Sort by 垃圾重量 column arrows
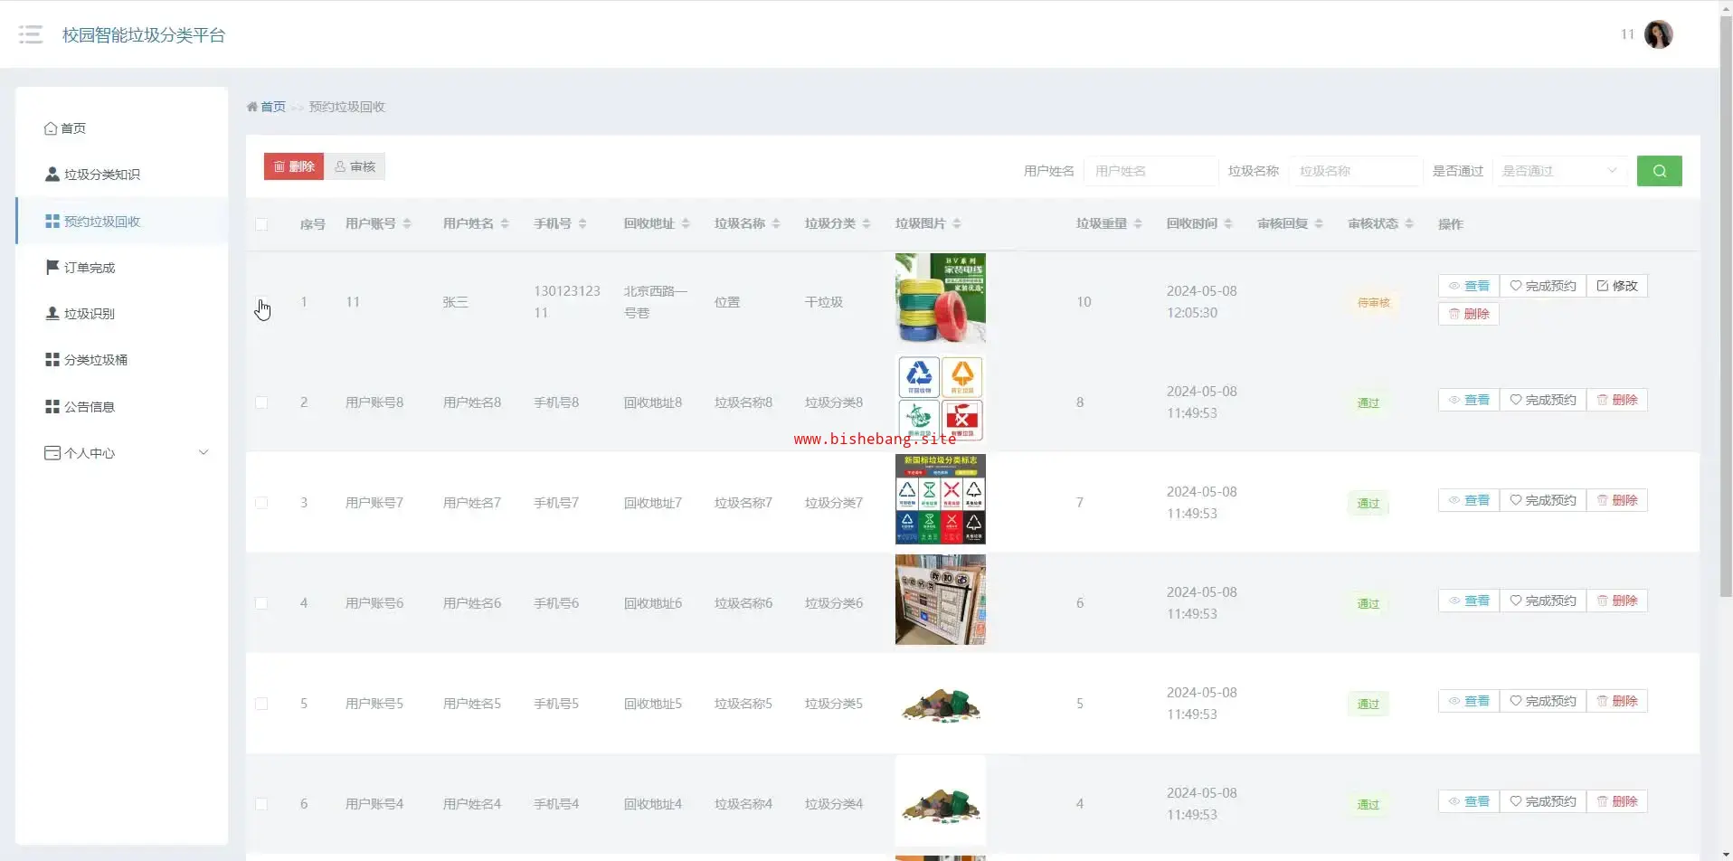Image resolution: width=1733 pixels, height=861 pixels. click(1138, 223)
